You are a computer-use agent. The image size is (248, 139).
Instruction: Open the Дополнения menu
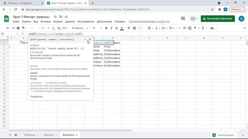coord(104,22)
